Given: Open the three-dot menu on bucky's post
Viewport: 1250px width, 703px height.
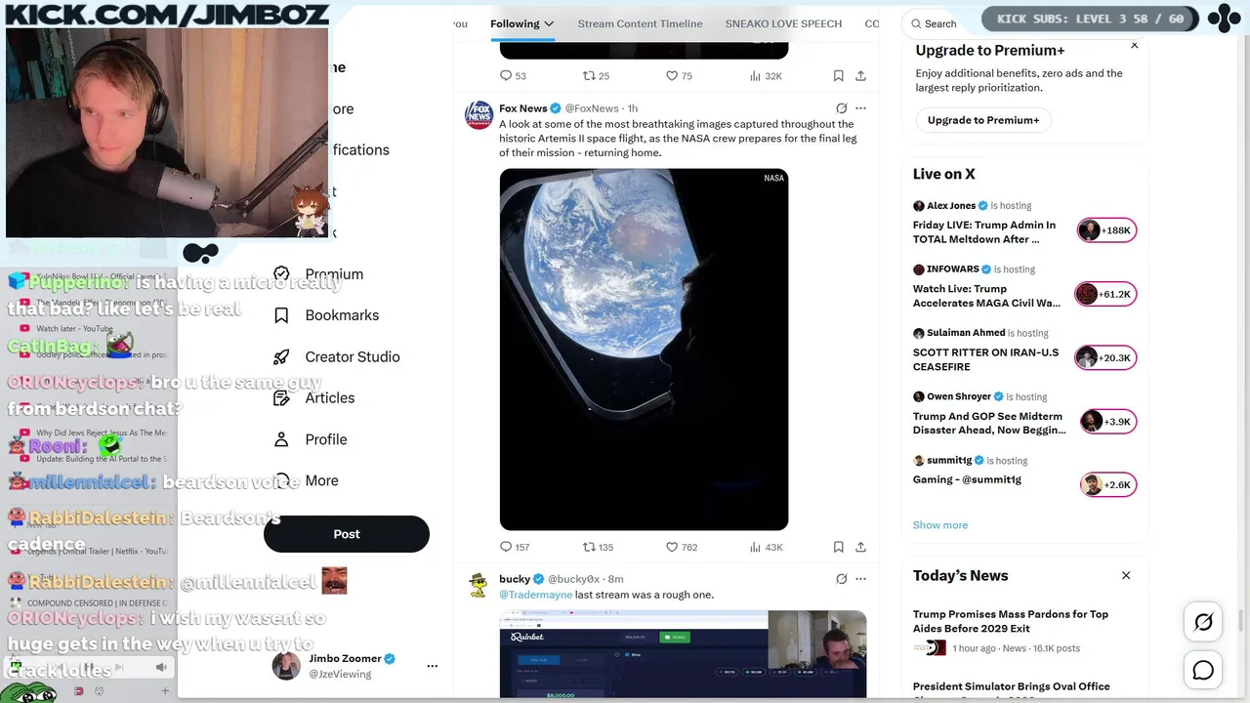Looking at the screenshot, I should [860, 579].
